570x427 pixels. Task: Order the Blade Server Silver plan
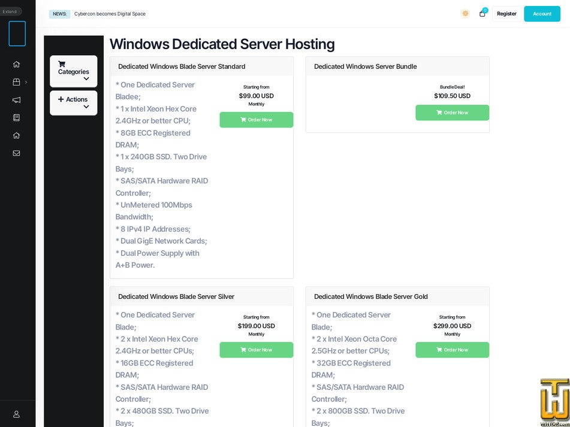(257, 350)
